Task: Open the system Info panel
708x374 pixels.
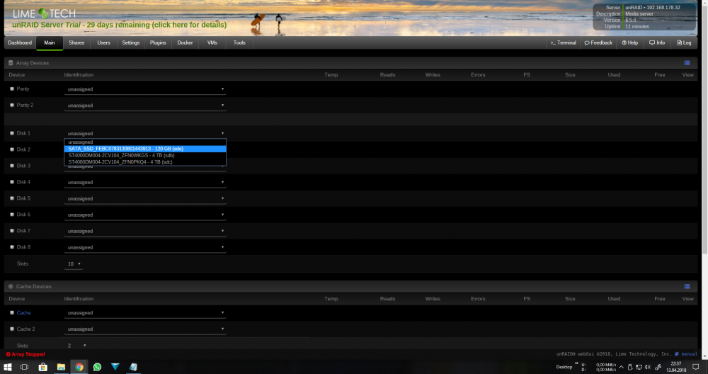Action: (657, 43)
